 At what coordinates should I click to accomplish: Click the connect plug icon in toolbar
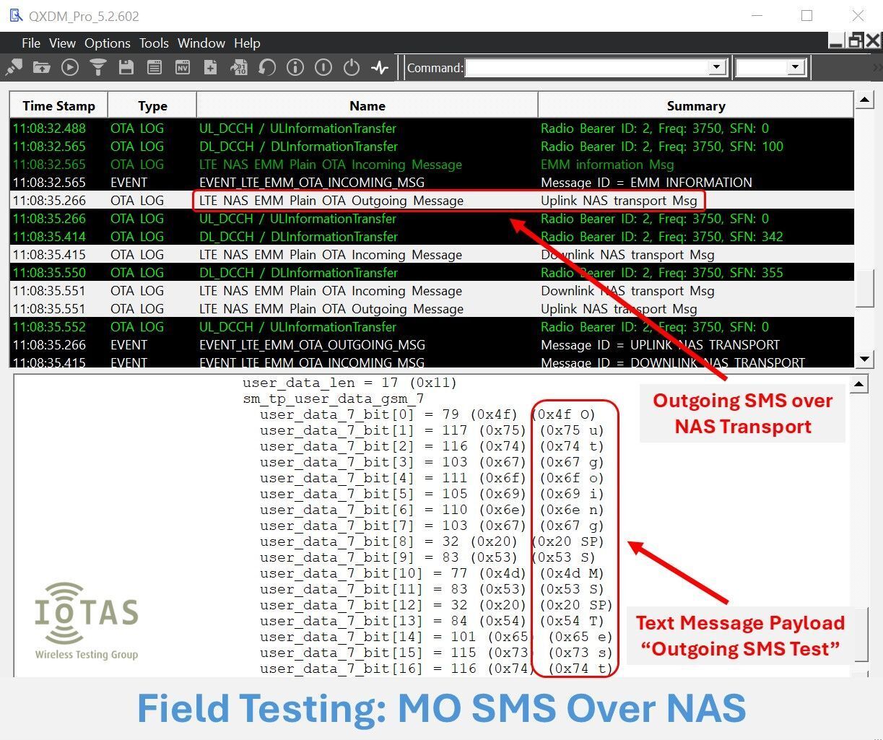pyautogui.click(x=14, y=68)
